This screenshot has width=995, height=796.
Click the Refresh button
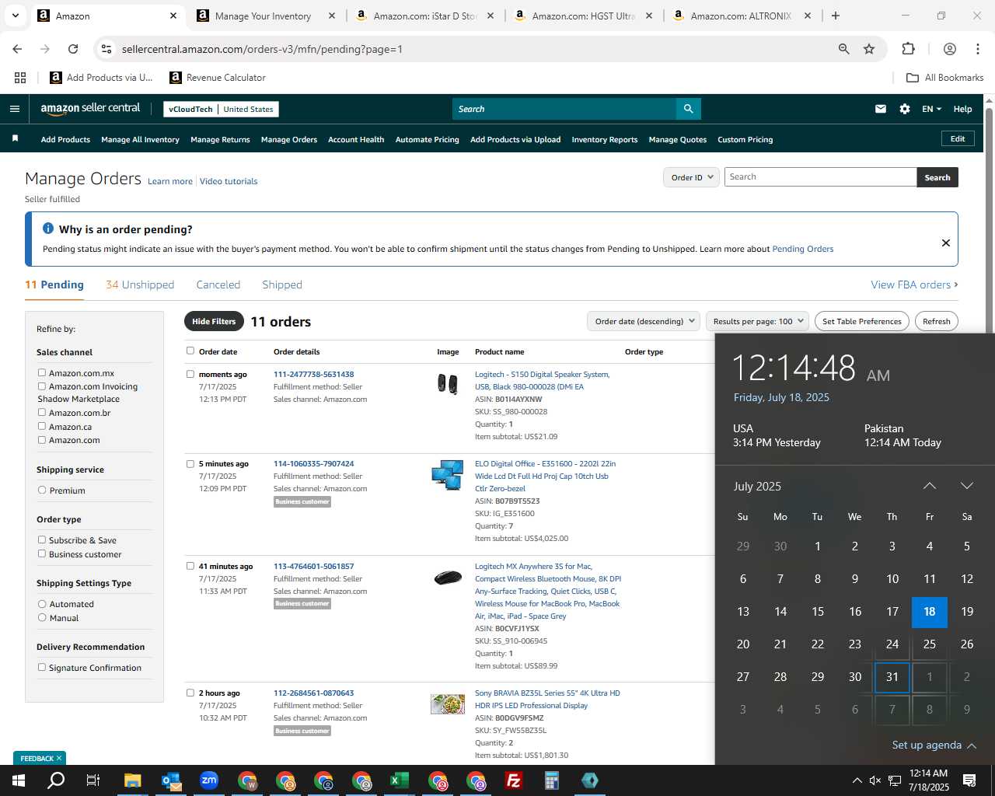(x=937, y=321)
